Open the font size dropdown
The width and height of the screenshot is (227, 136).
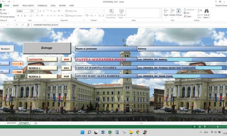point(38,11)
